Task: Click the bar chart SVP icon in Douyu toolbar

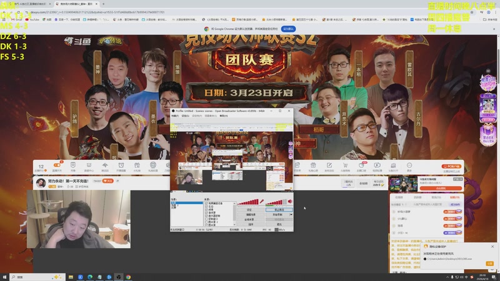Action: click(x=393, y=165)
